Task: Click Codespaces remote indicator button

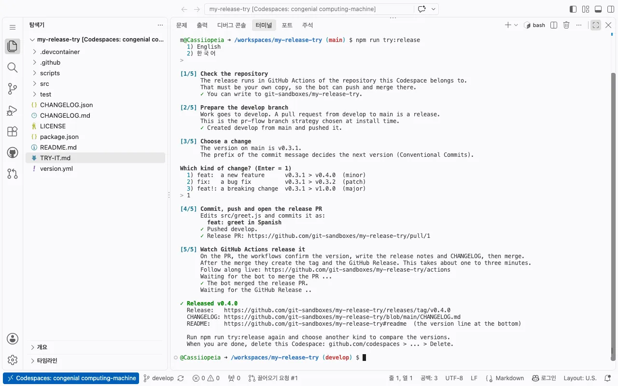Action: (x=71, y=378)
